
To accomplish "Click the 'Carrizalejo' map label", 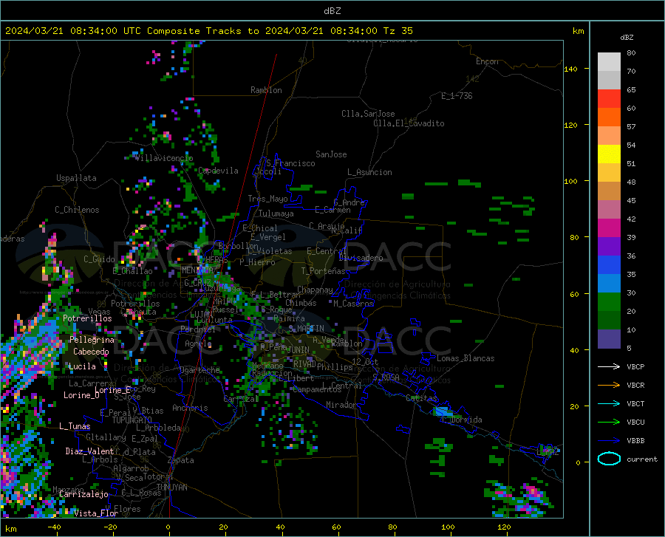I will tap(83, 494).
